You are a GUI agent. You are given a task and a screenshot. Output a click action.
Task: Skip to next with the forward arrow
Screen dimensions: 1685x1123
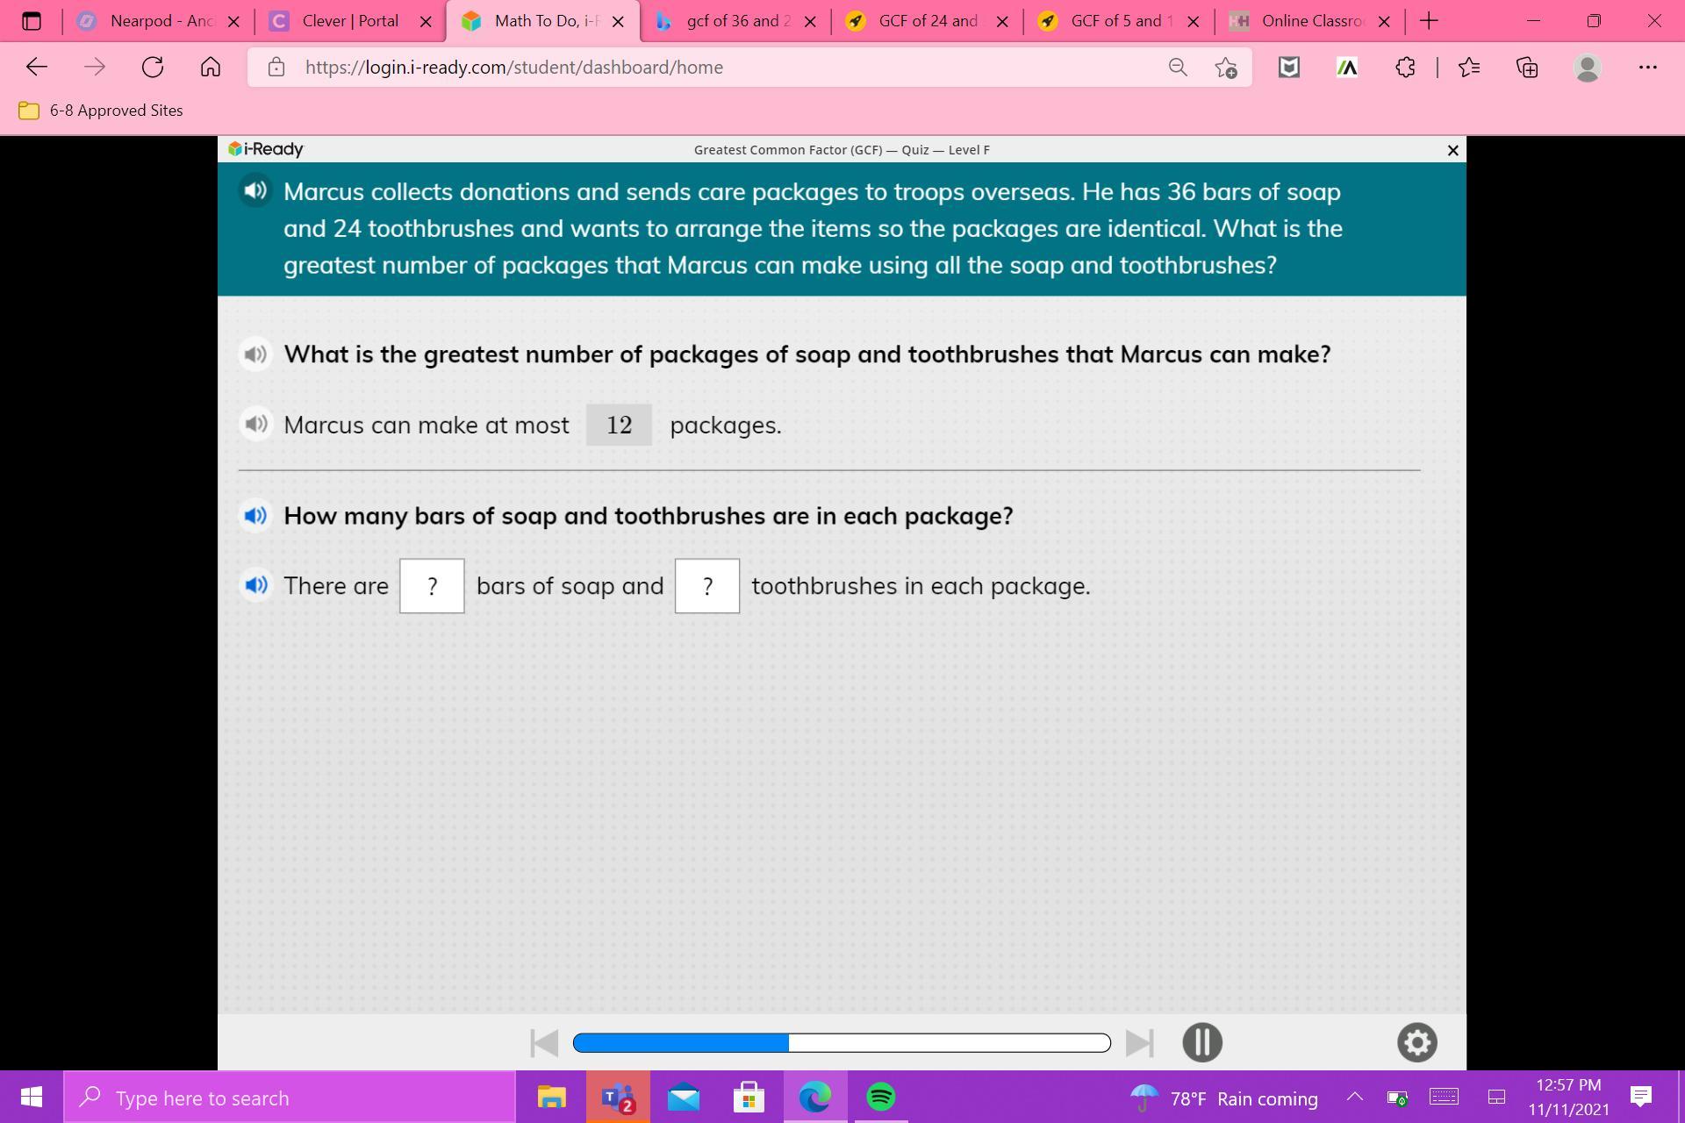pyautogui.click(x=1139, y=1043)
